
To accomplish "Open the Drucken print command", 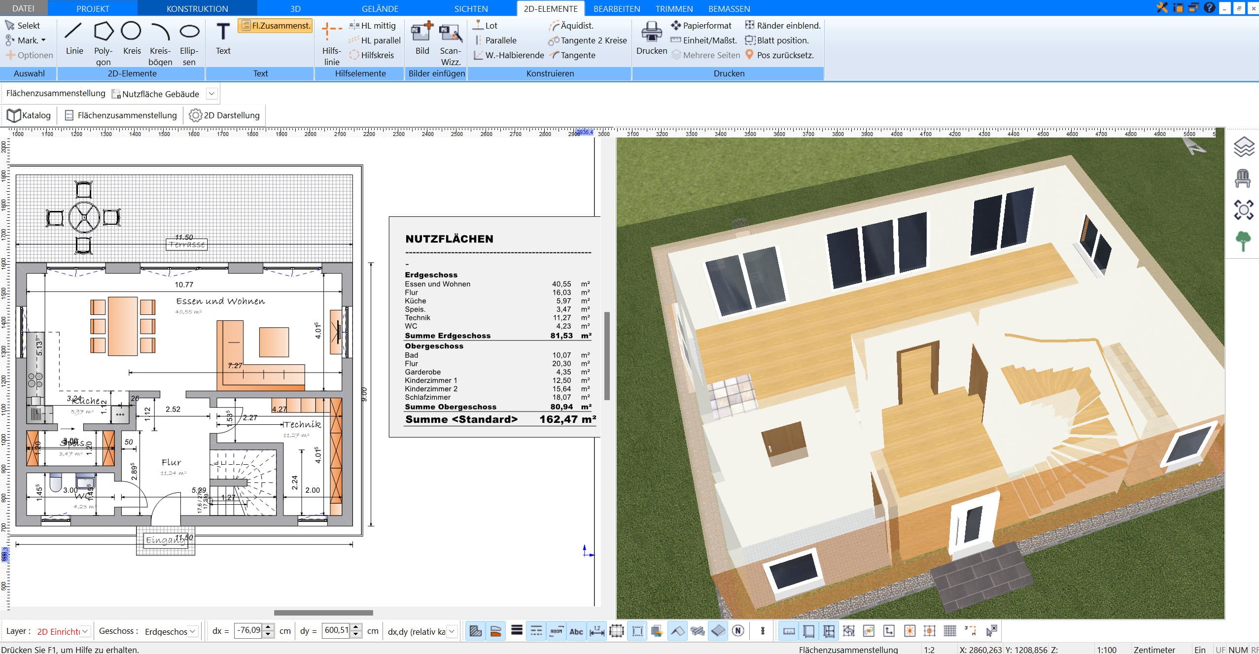I will click(652, 38).
